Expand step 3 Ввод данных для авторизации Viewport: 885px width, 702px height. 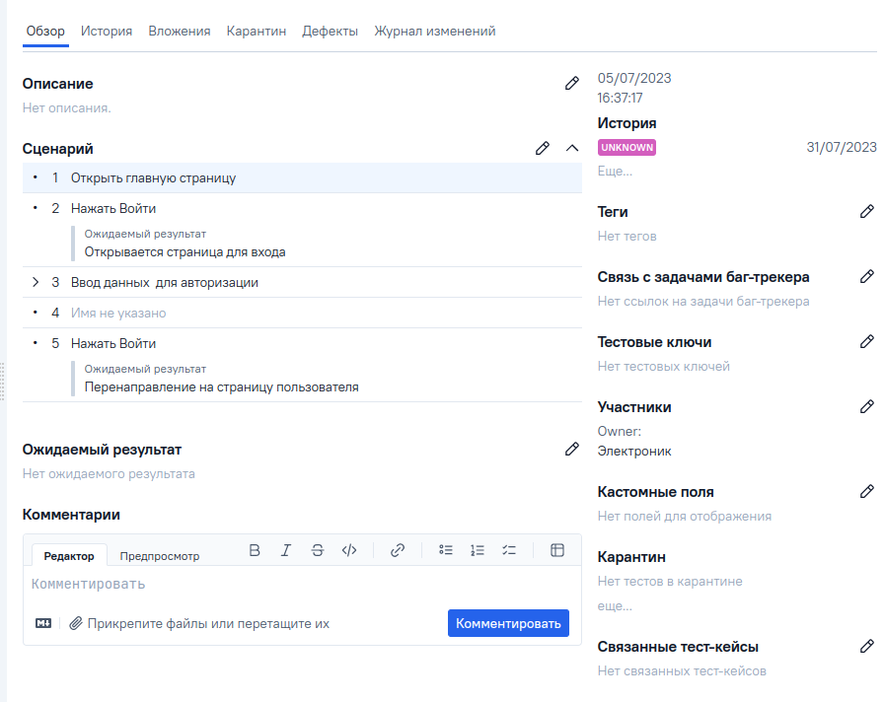point(36,283)
